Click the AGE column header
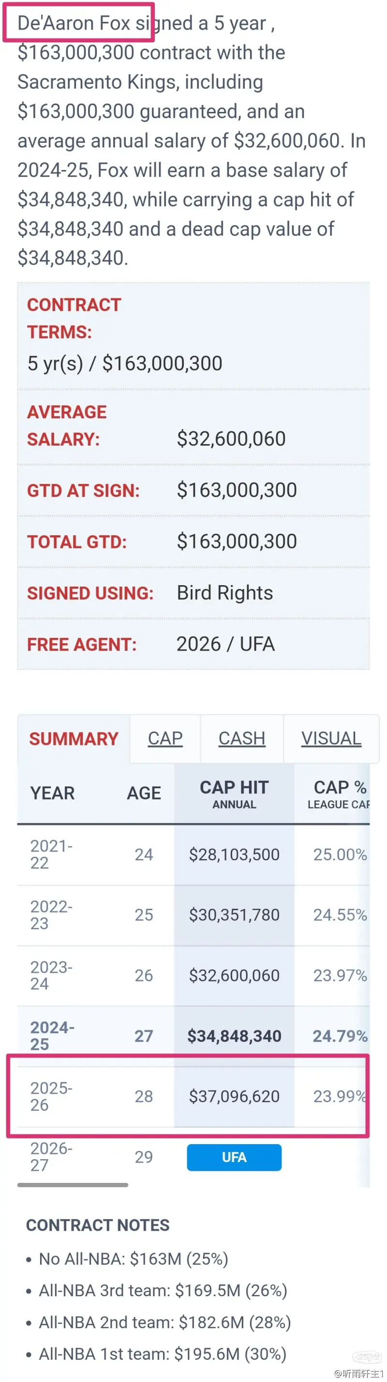 coord(144,793)
